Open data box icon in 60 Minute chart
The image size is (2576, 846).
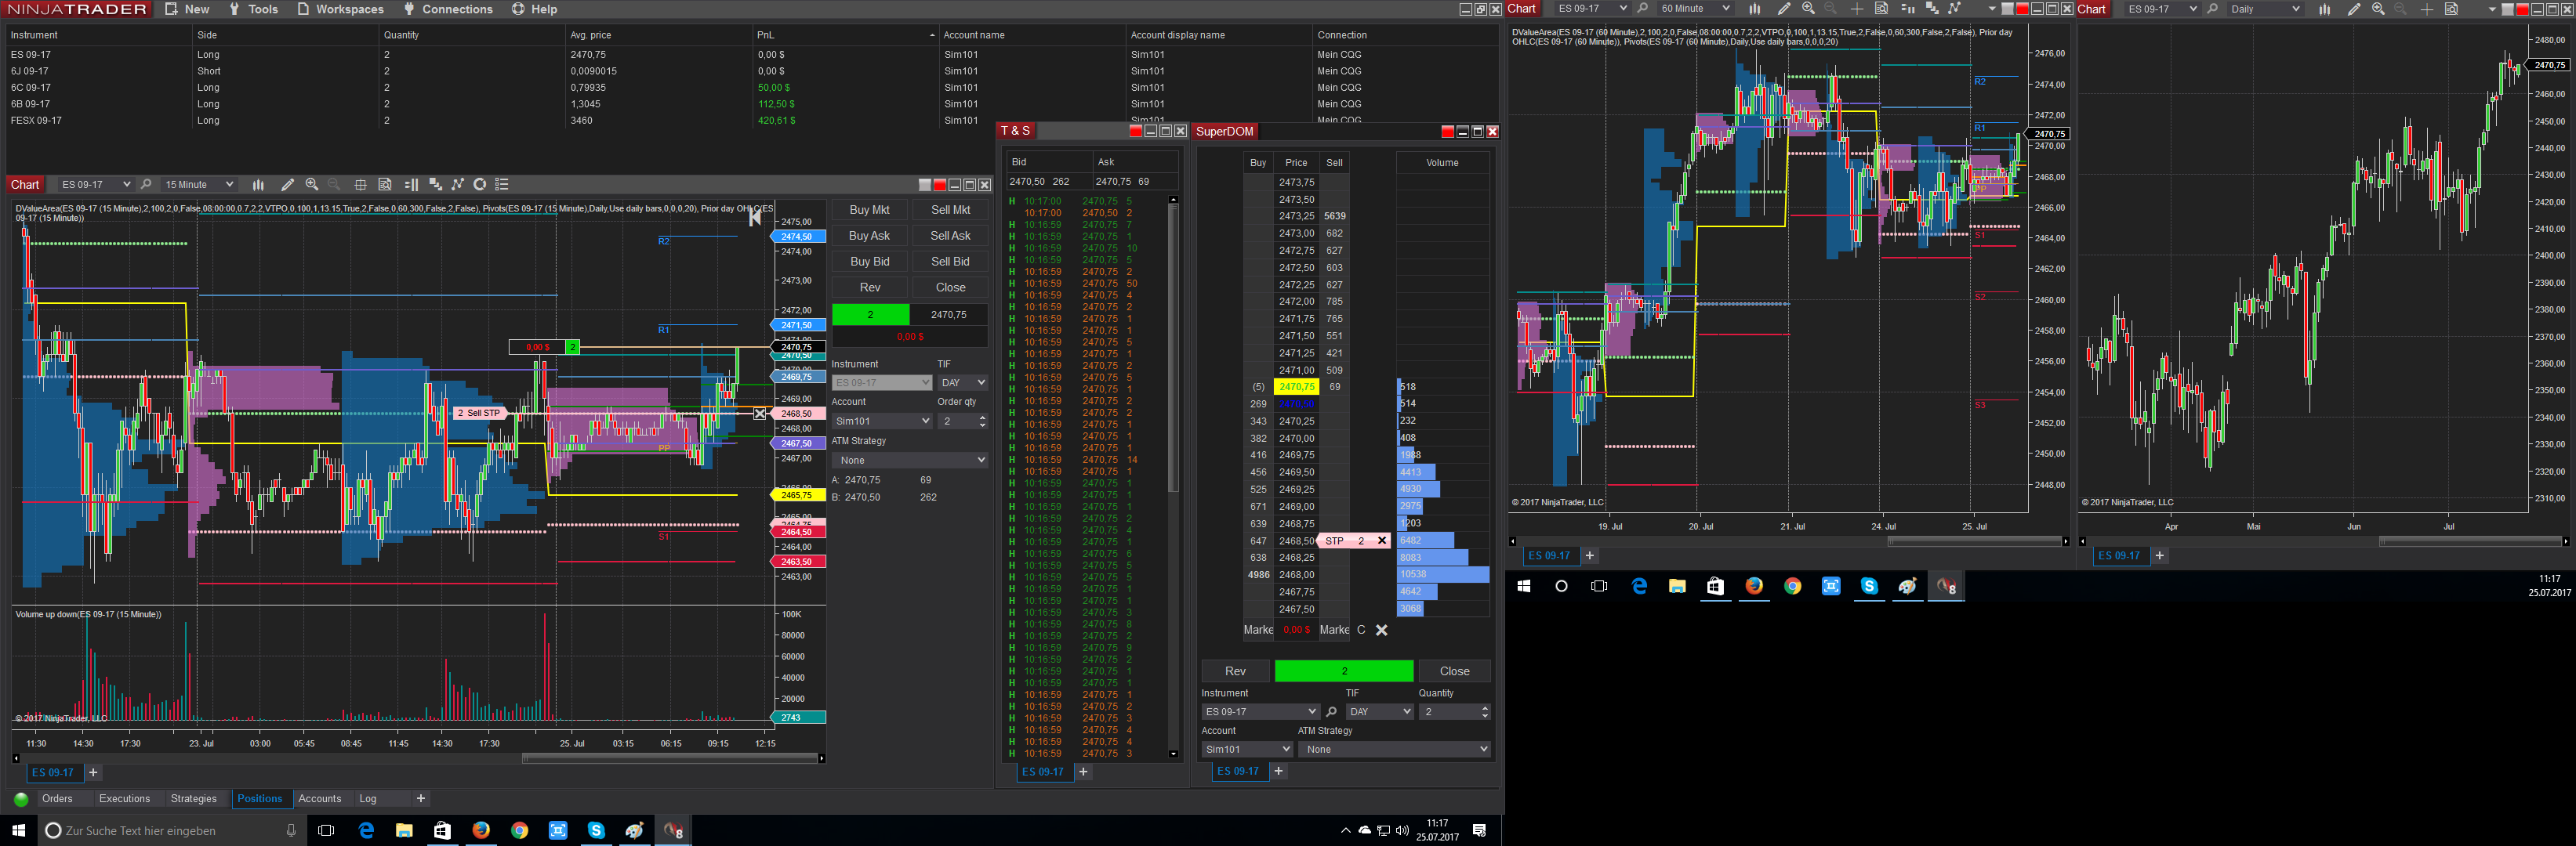coord(1881,9)
